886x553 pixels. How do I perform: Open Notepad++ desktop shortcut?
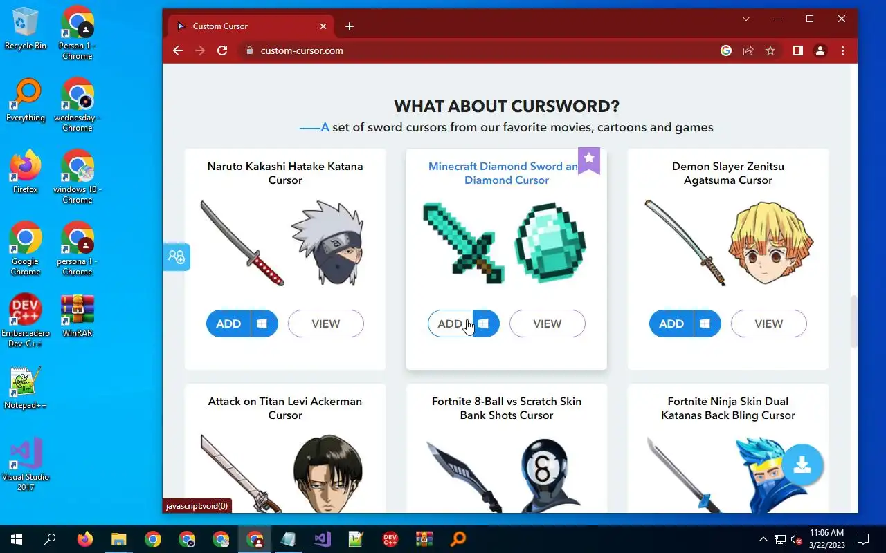point(26,388)
